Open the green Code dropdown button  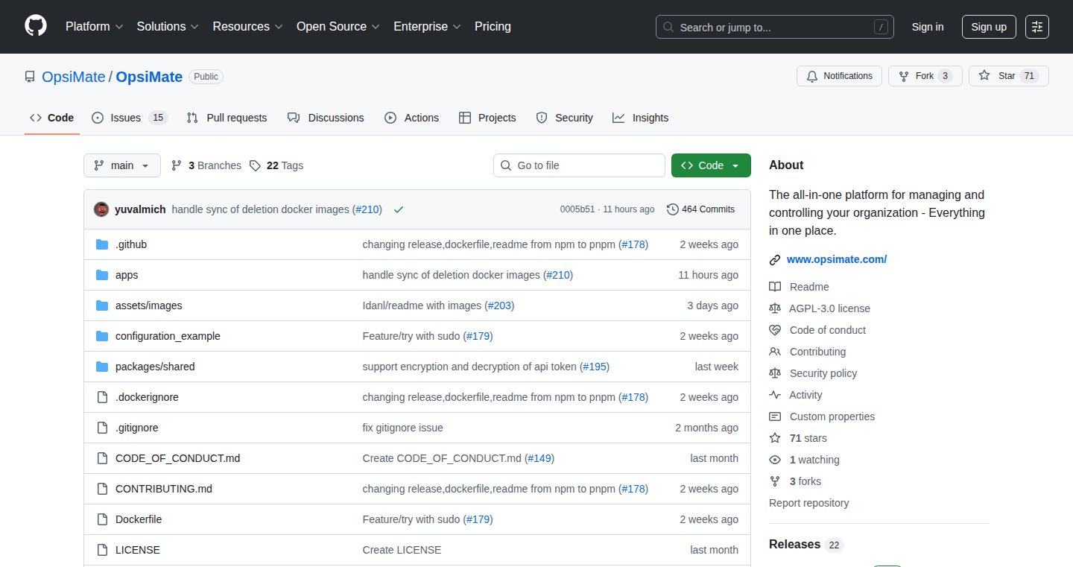coord(711,165)
